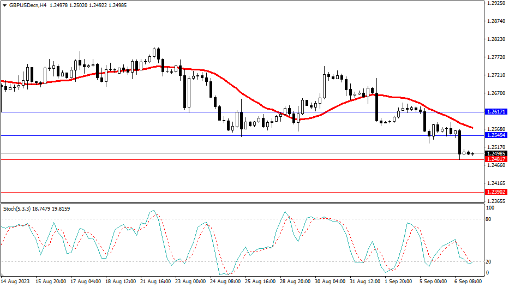Click the 20 level on Stochastic scale
The height and width of the screenshot is (287, 509).
[x=489, y=261]
